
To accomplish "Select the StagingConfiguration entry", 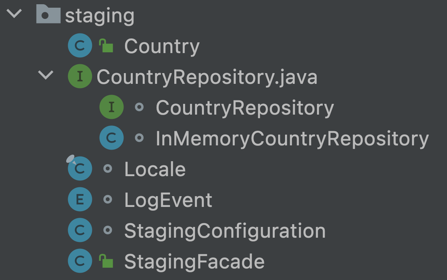I will [225, 231].
